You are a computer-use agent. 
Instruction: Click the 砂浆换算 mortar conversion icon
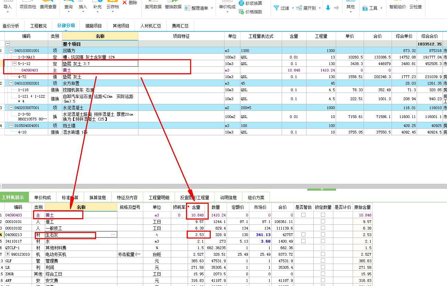coord(241,3)
